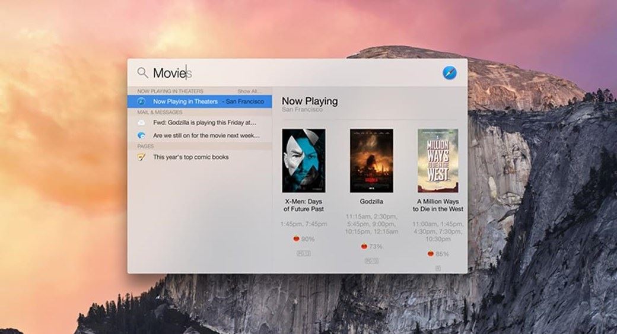617x334 pixels.
Task: Click the Godzilla movie title text
Action: 371,202
